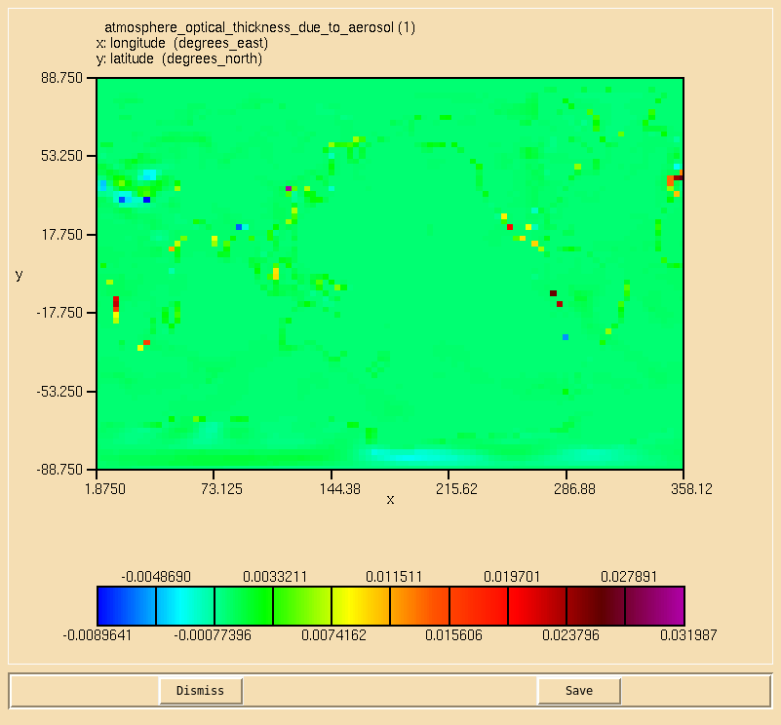Click the 17.750 latitude tick label
Viewport: 781px width, 725px height.
coord(61,235)
